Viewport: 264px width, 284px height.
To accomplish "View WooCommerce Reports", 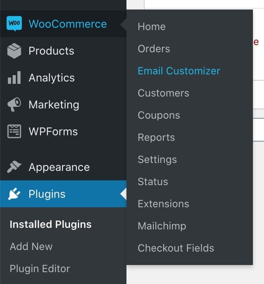I will point(156,138).
